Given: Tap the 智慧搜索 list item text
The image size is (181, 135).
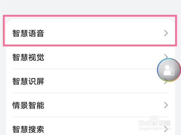Looking at the screenshot, I should (28, 129).
